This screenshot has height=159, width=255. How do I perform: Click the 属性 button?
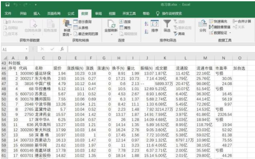click(125, 28)
